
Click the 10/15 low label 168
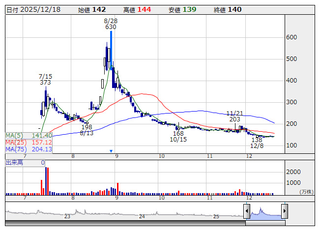click(x=178, y=133)
